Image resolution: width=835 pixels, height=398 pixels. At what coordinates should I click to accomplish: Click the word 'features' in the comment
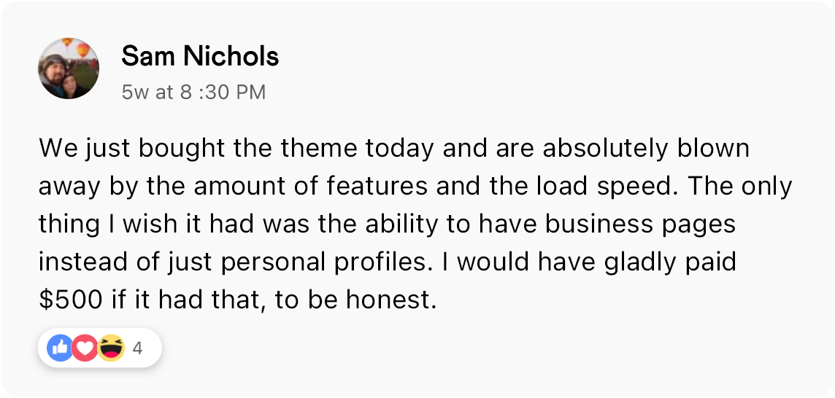point(373,187)
